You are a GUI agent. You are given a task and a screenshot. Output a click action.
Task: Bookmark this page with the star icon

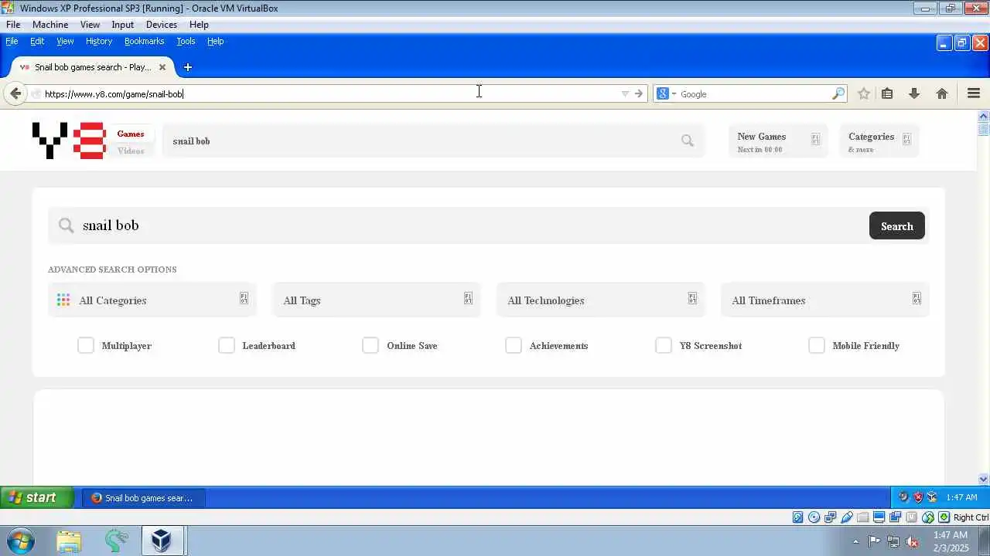pos(864,93)
